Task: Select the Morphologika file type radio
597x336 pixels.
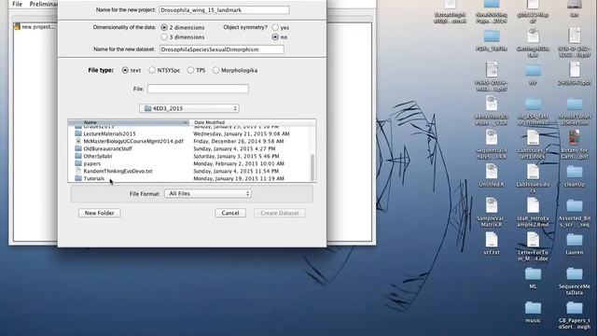Action: pyautogui.click(x=215, y=70)
